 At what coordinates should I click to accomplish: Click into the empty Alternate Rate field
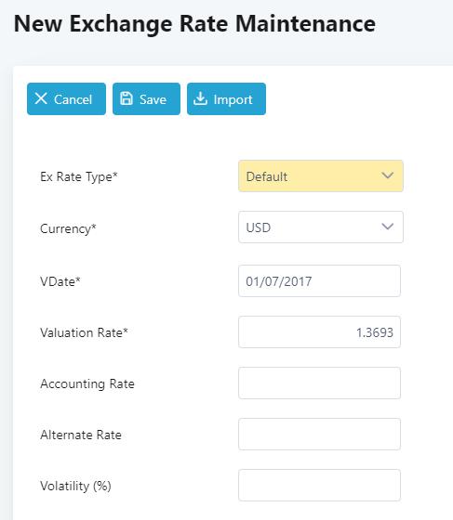[x=319, y=435]
